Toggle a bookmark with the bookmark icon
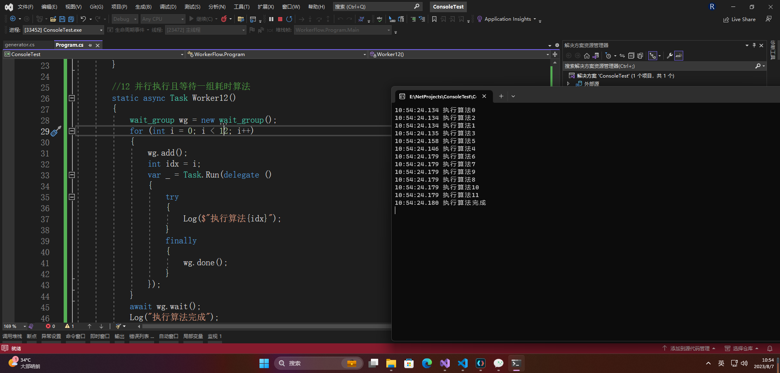This screenshot has width=780, height=373. 434,19
